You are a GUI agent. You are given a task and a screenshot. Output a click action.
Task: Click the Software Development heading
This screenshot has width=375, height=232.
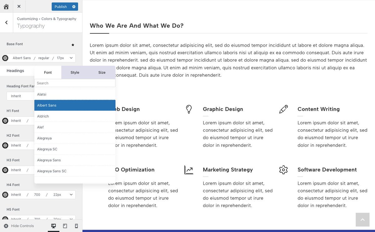[x=327, y=170]
